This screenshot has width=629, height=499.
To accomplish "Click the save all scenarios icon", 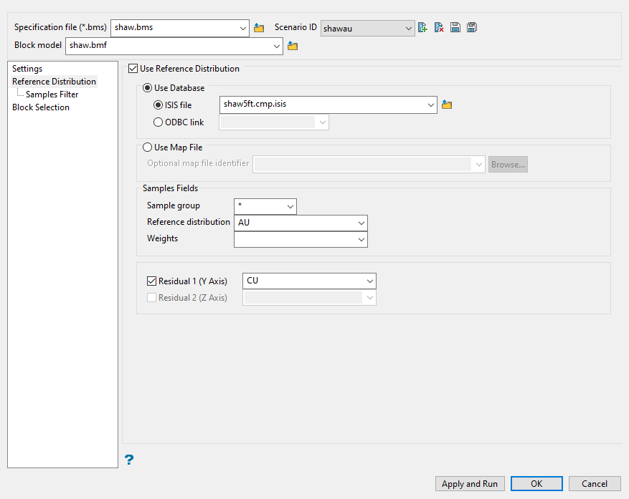I will 471,28.
